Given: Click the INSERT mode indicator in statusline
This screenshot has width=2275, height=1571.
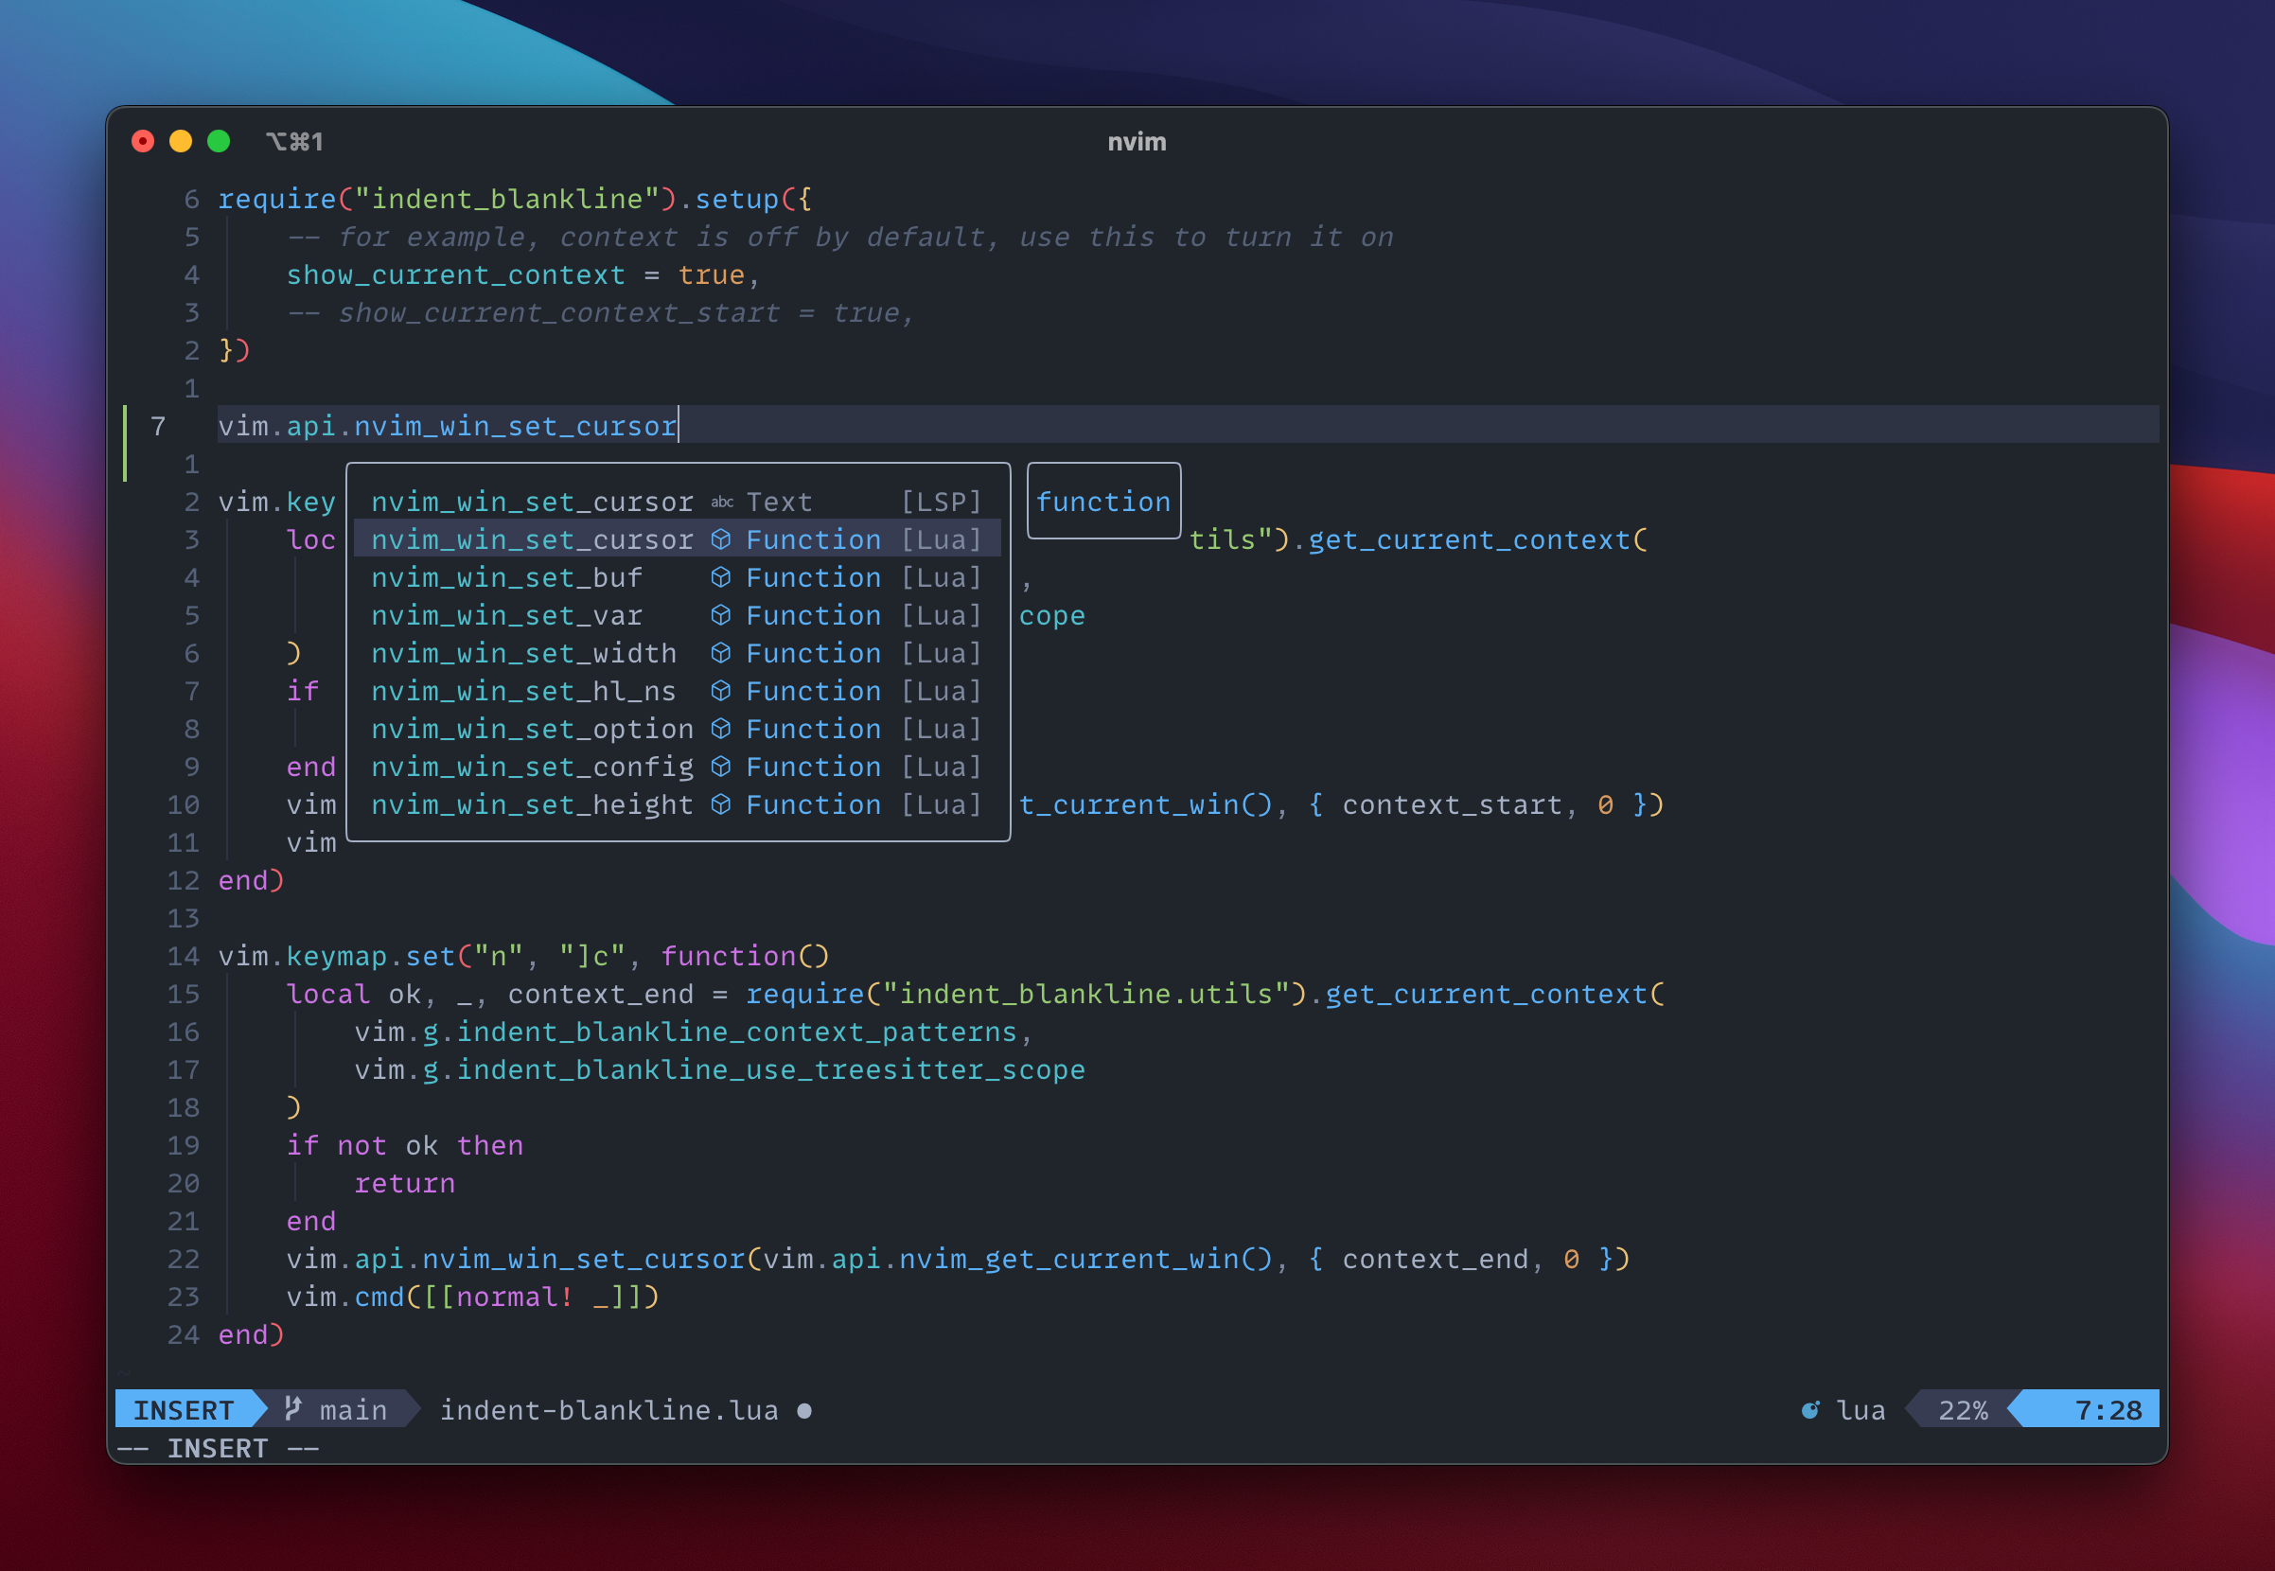Looking at the screenshot, I should (183, 1409).
